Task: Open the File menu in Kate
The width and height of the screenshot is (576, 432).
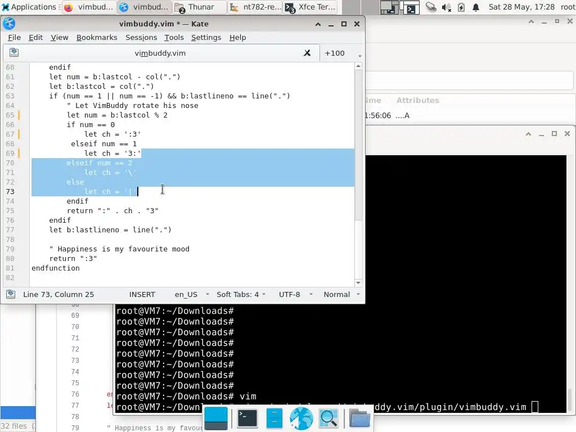Action: coord(14,38)
